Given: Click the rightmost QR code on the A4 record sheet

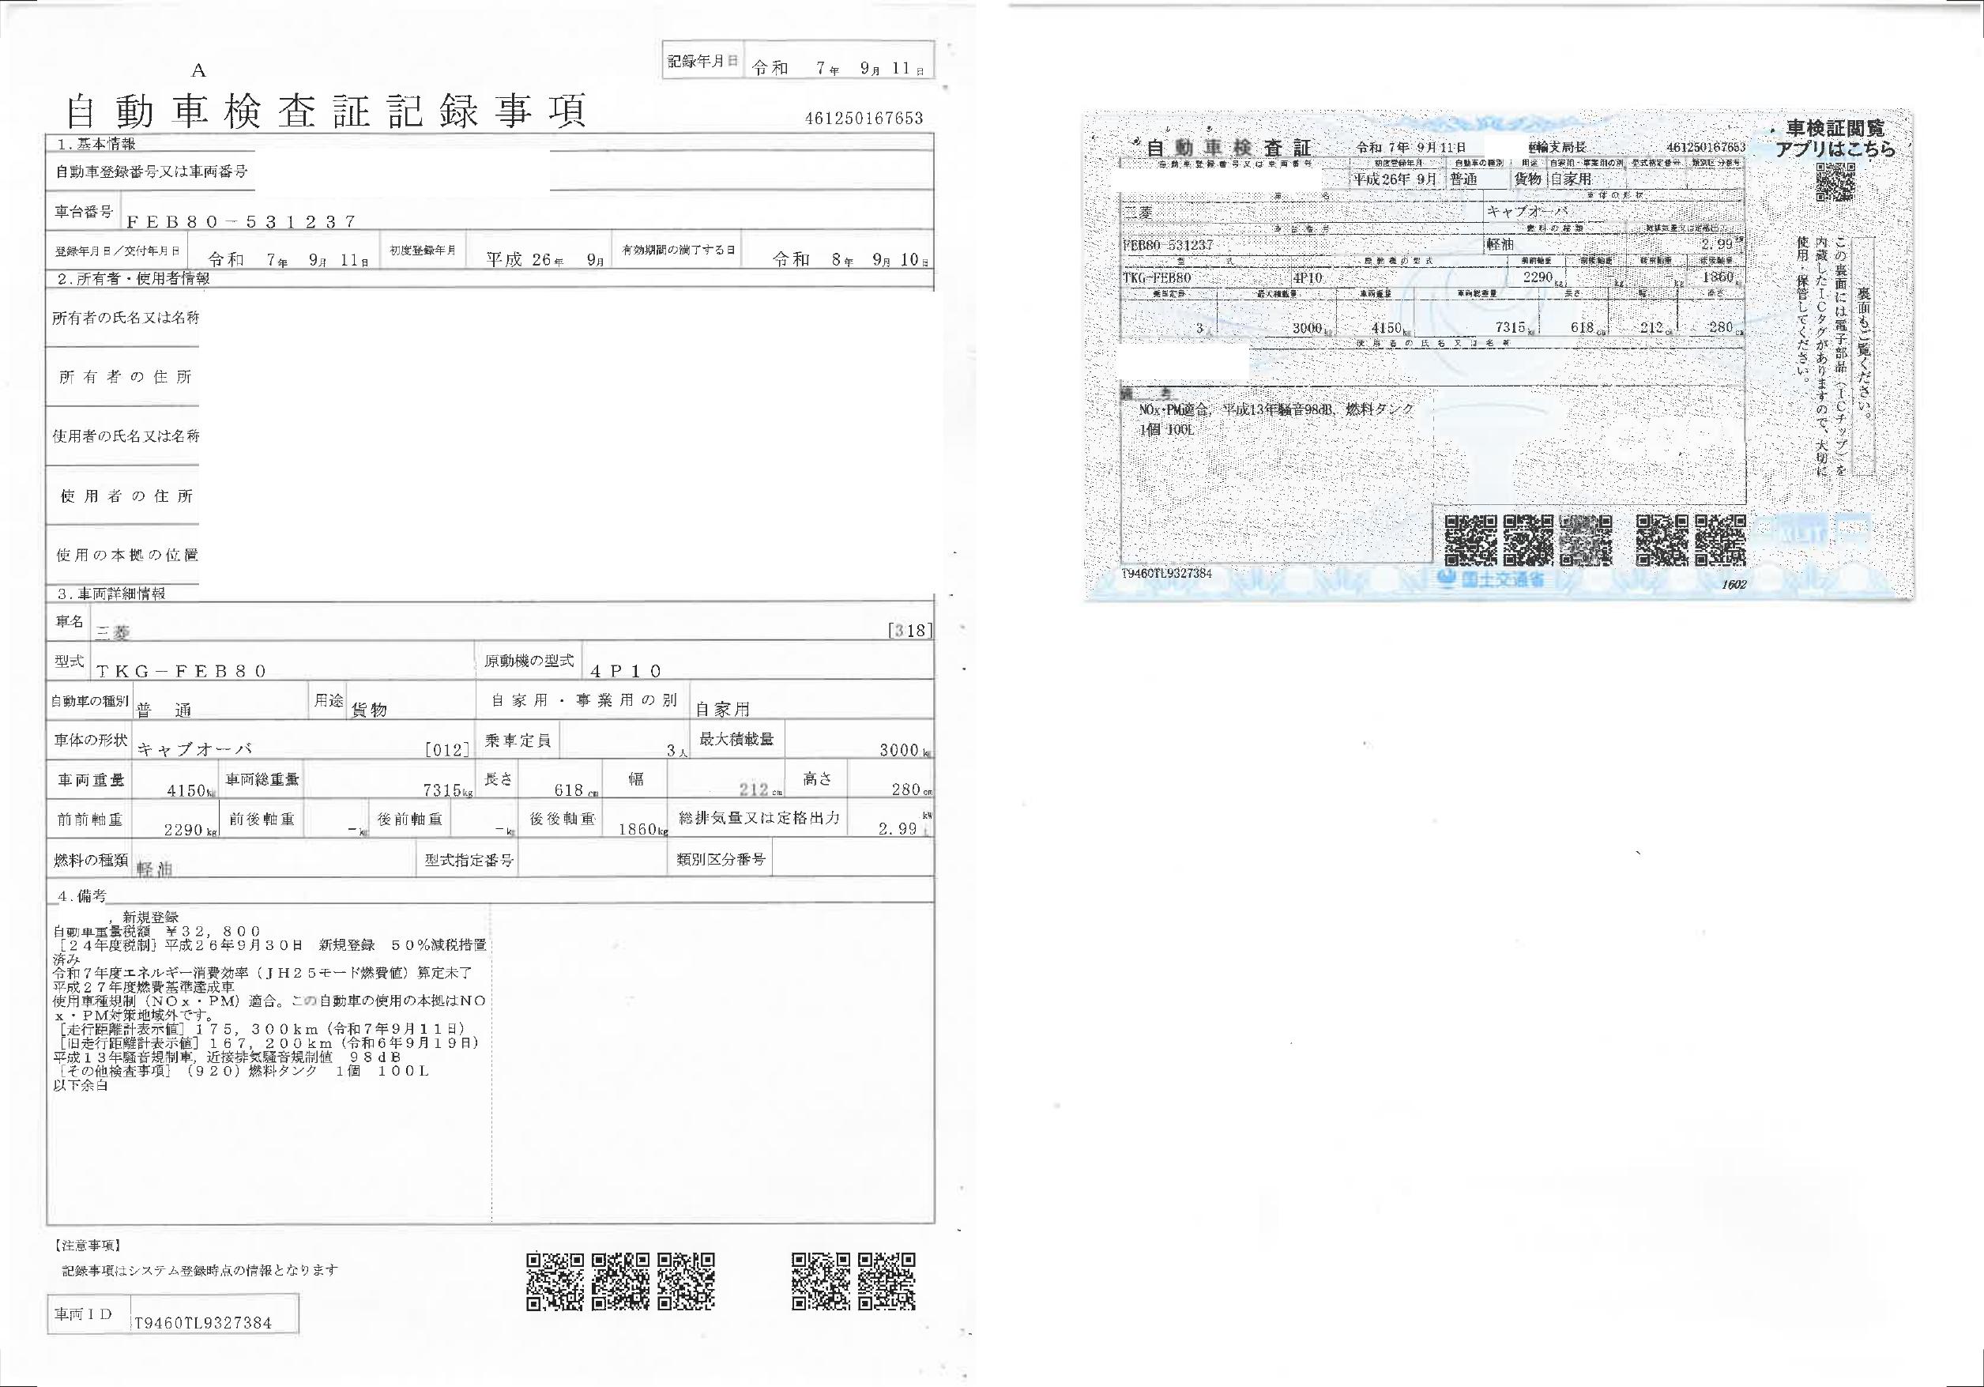Looking at the screenshot, I should (x=886, y=1281).
